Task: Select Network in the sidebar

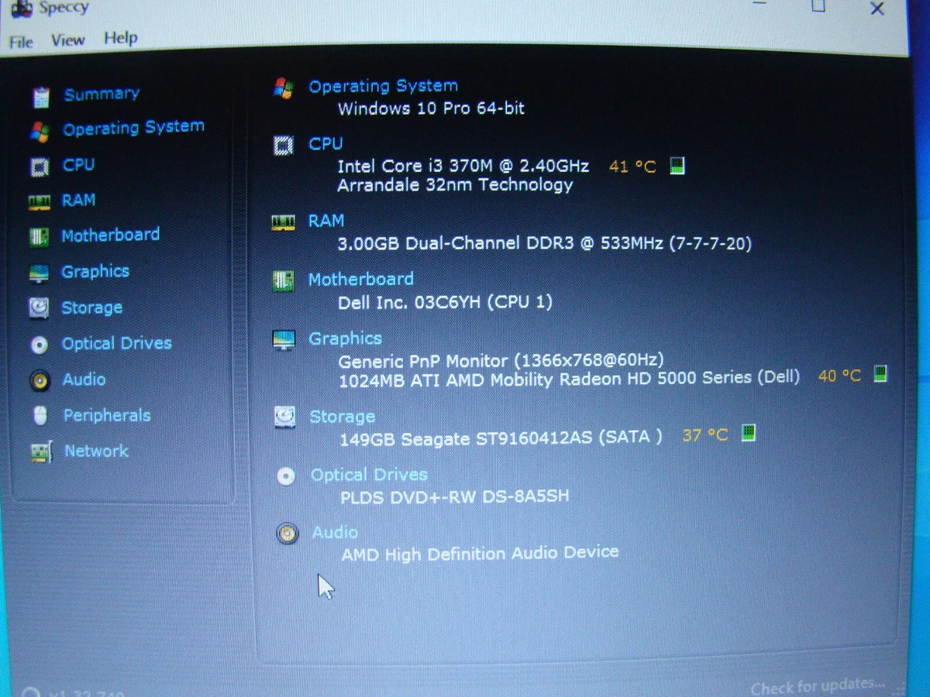Action: click(x=96, y=451)
